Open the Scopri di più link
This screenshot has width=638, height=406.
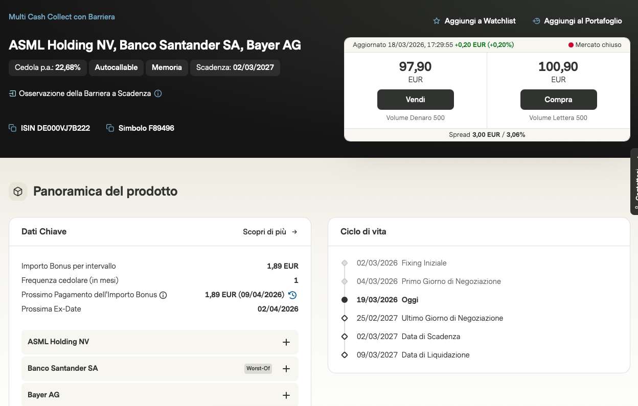pos(270,232)
